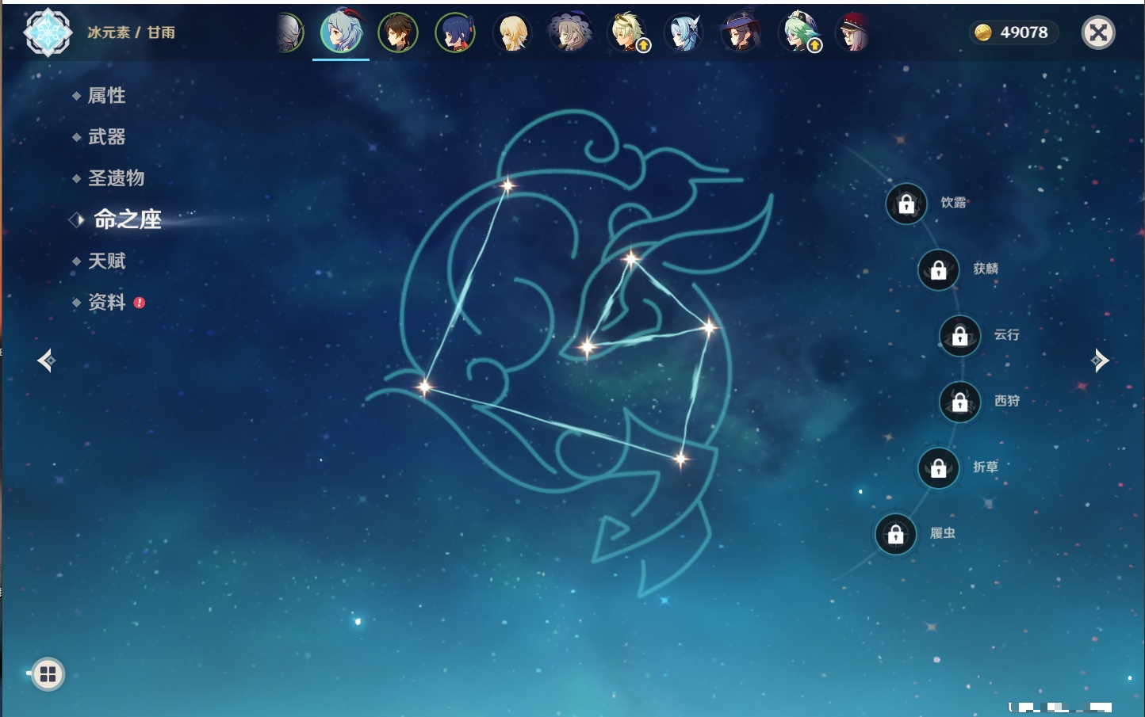This screenshot has width=1145, height=717.
Task: Select Zhongli's avatar in the character bar
Action: [398, 33]
